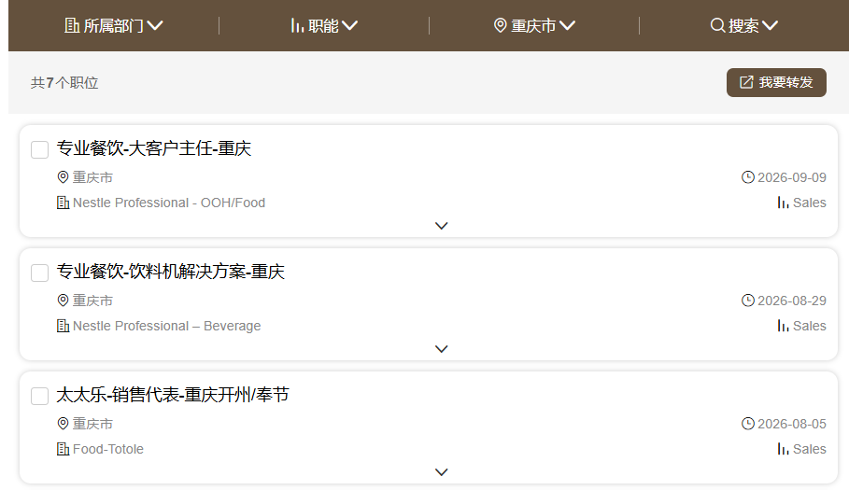Image resolution: width=849 pixels, height=490 pixels.
Task: Open job 专业餐饮-饮料机解决方案-重庆
Action: 171,272
